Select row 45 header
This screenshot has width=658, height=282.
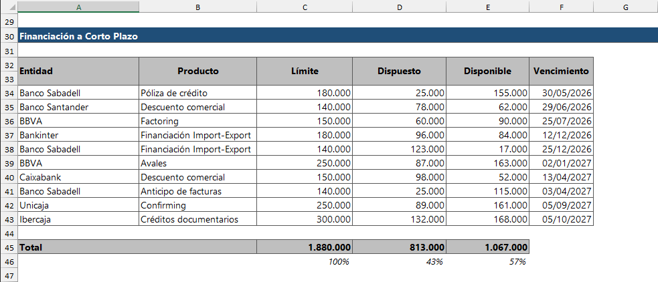[9, 247]
